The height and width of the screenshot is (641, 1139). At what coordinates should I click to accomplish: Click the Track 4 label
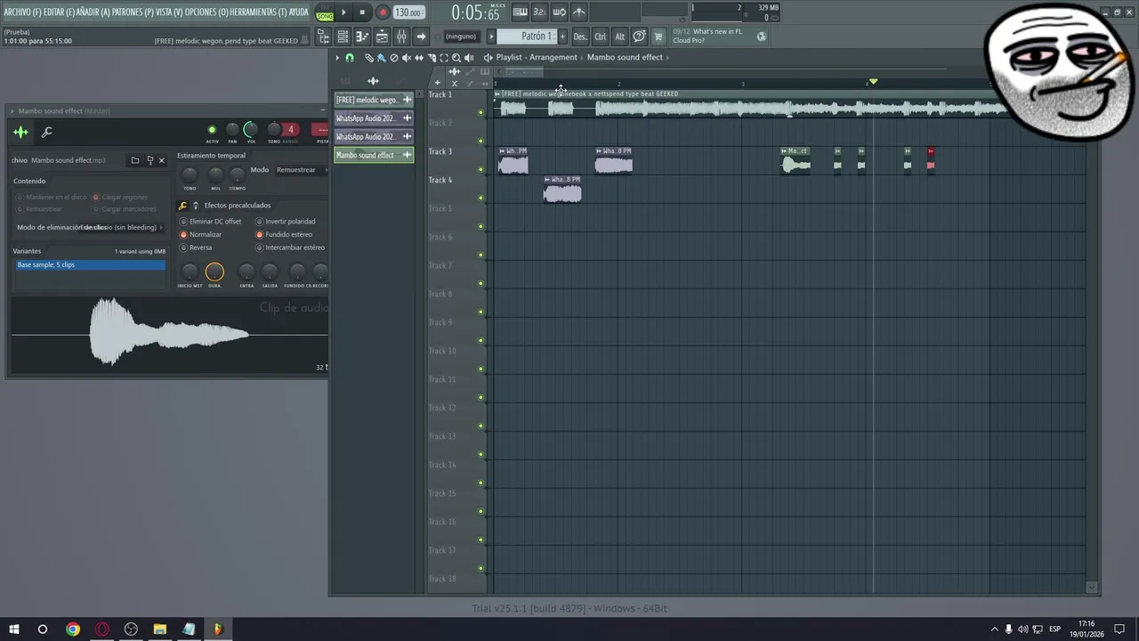pos(440,180)
